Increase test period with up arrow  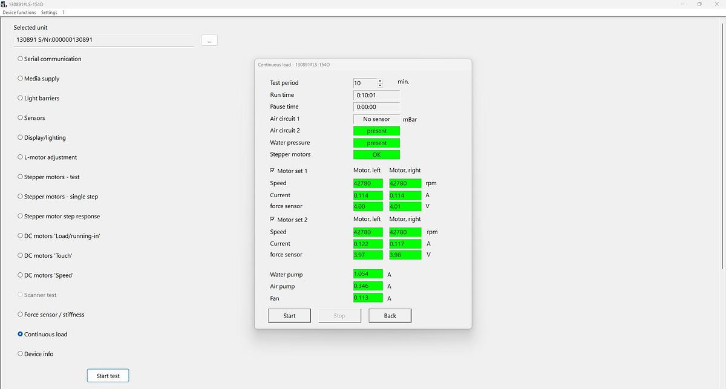(380, 80)
